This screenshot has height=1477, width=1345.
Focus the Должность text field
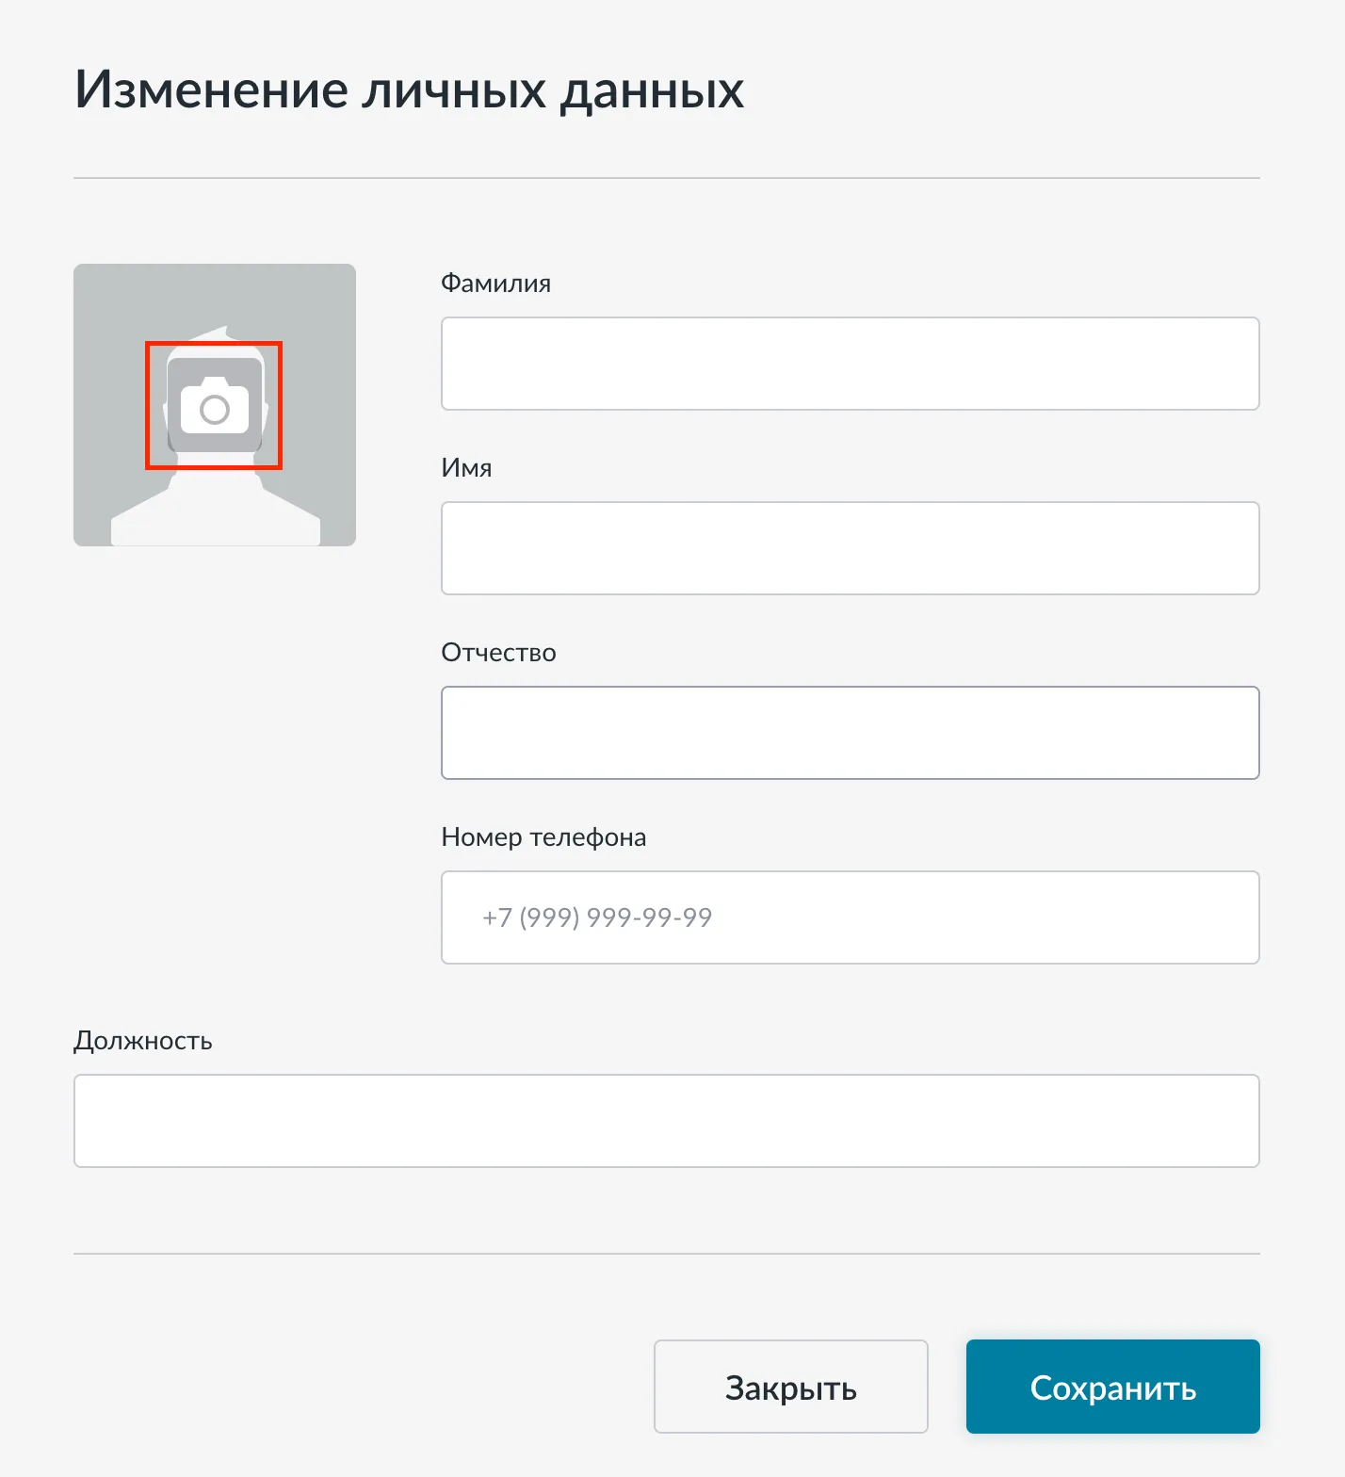pos(666,1121)
